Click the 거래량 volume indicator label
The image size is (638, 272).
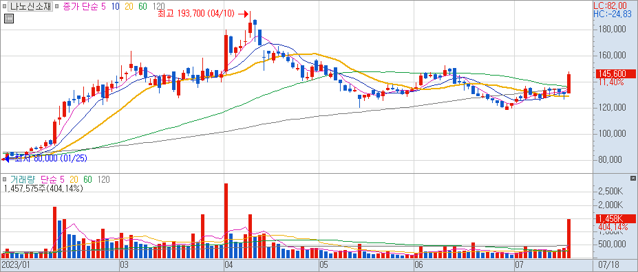[23, 179]
